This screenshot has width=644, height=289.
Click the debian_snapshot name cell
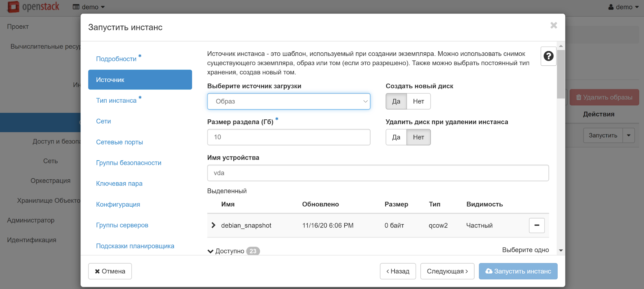(246, 226)
